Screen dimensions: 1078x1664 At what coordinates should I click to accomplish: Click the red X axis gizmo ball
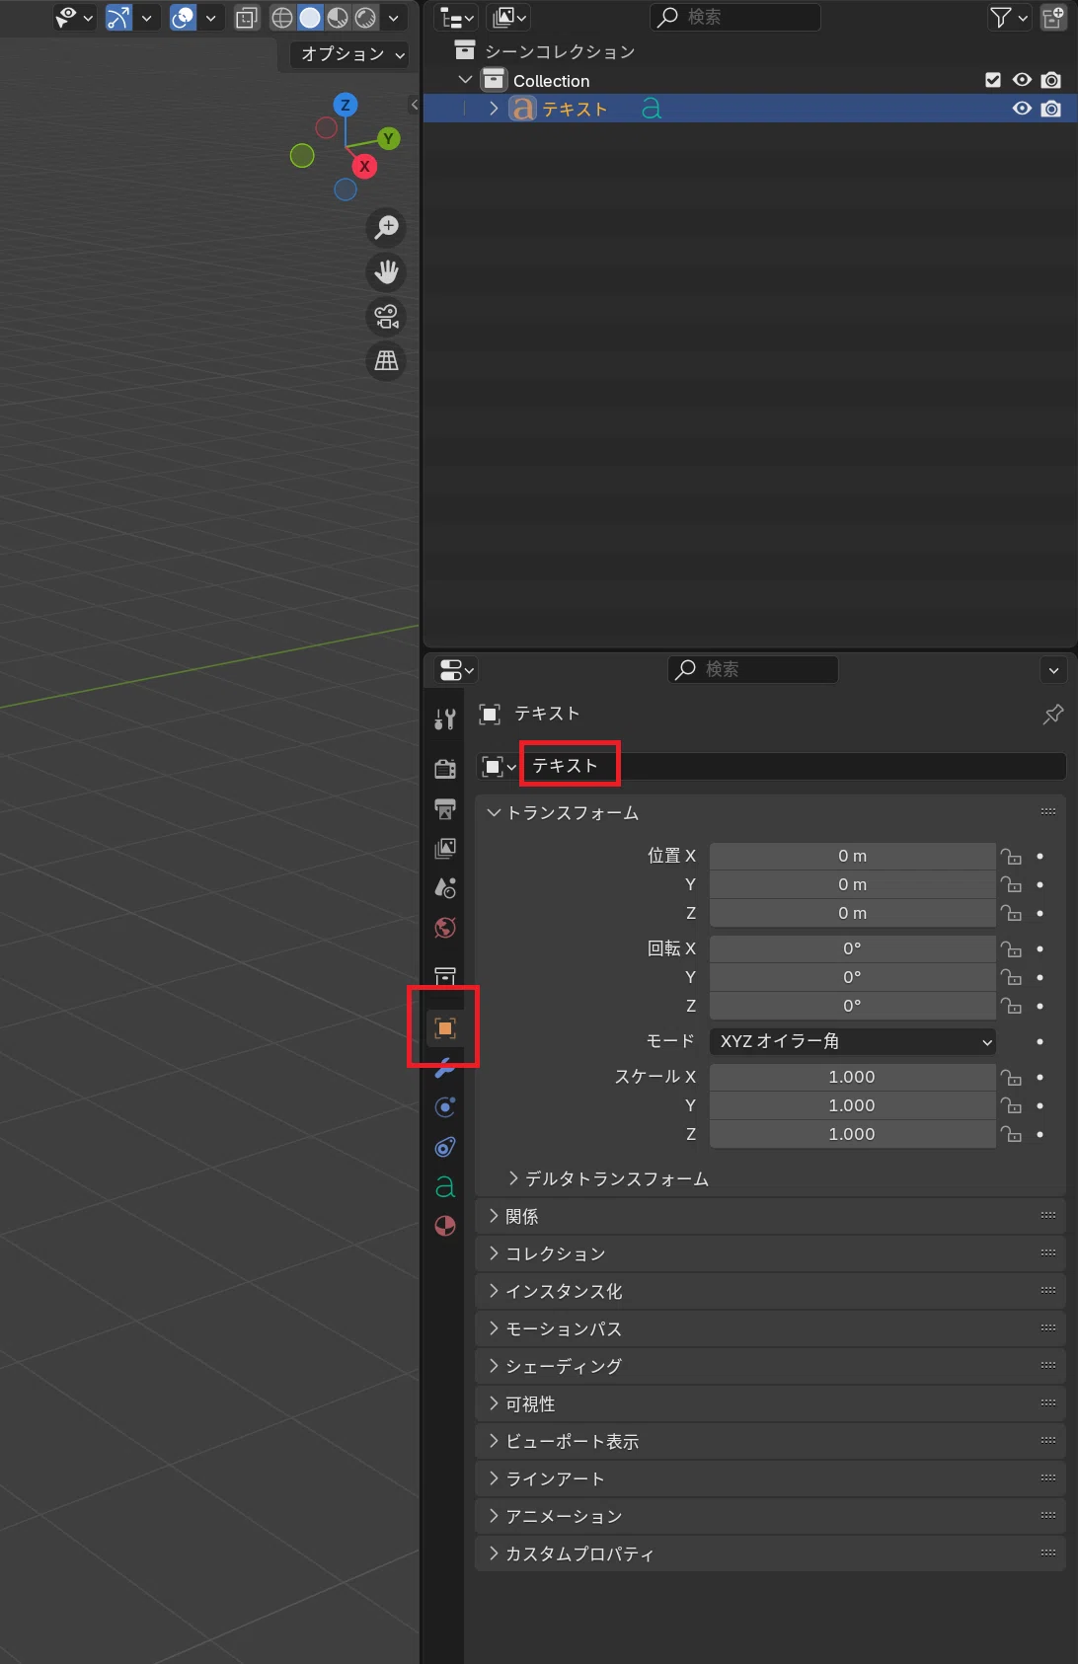(x=364, y=166)
